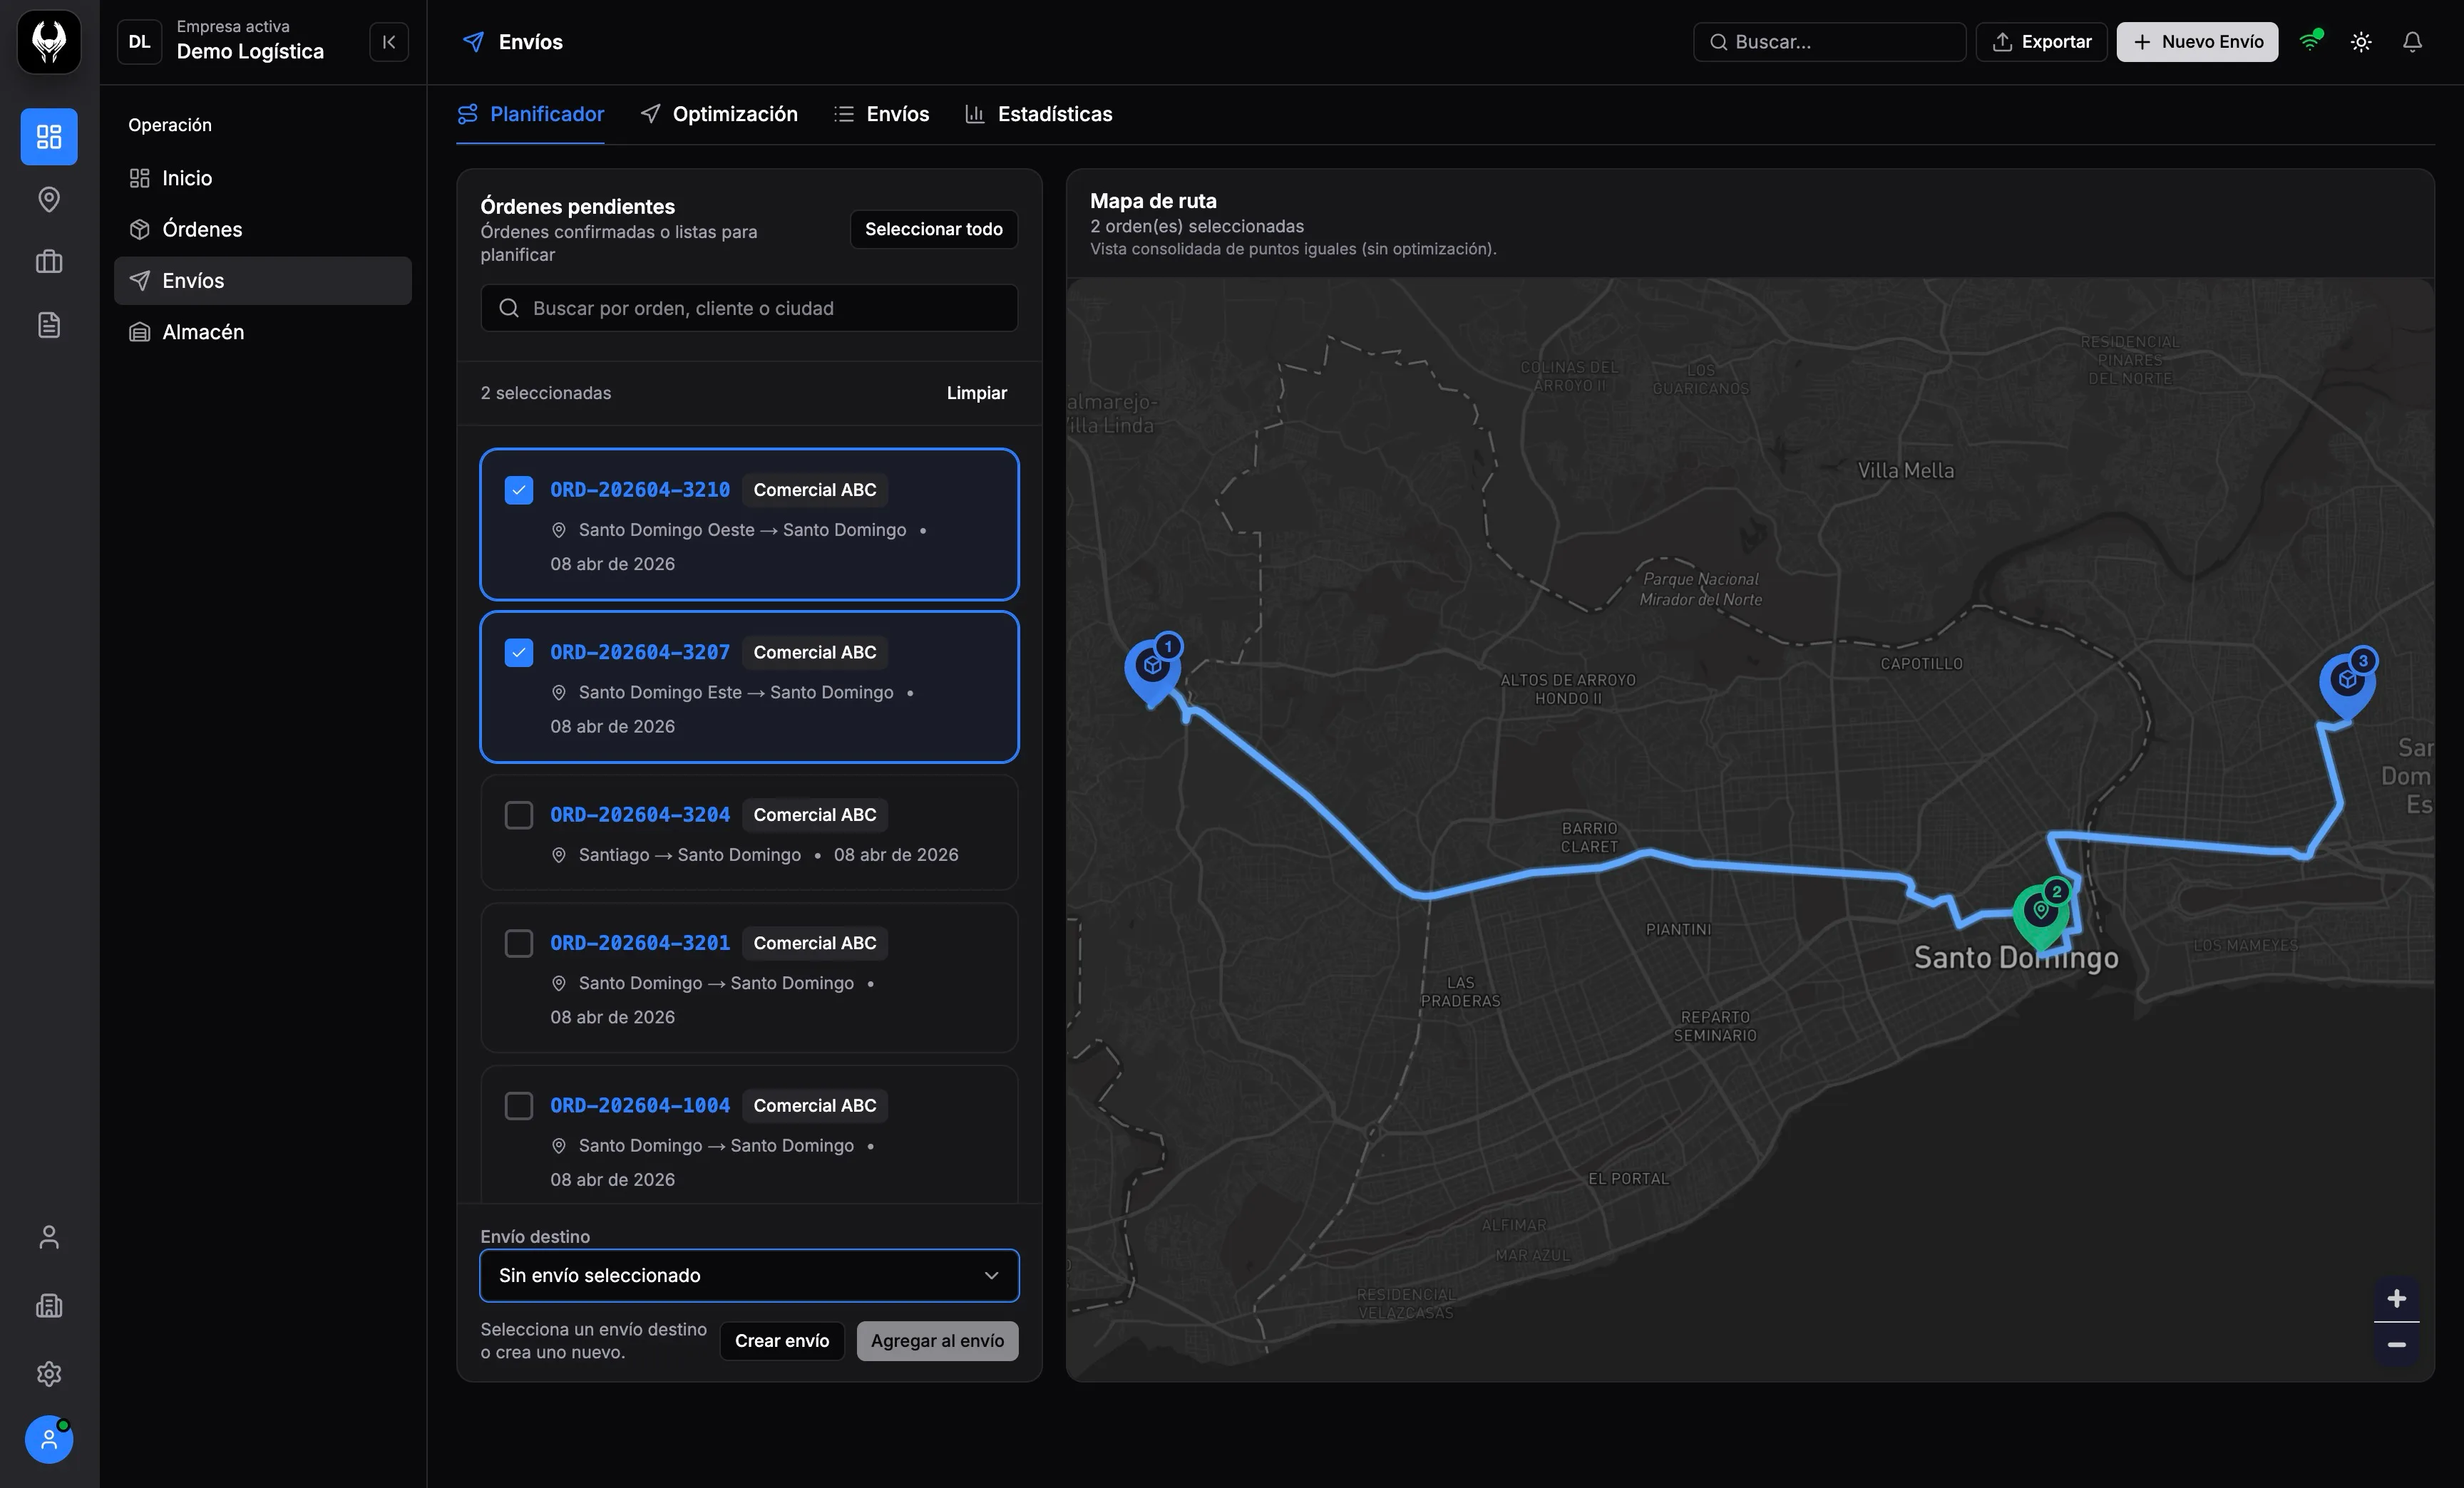Toggle the light theme sun icon
This screenshot has width=2464, height=1488.
point(2361,42)
